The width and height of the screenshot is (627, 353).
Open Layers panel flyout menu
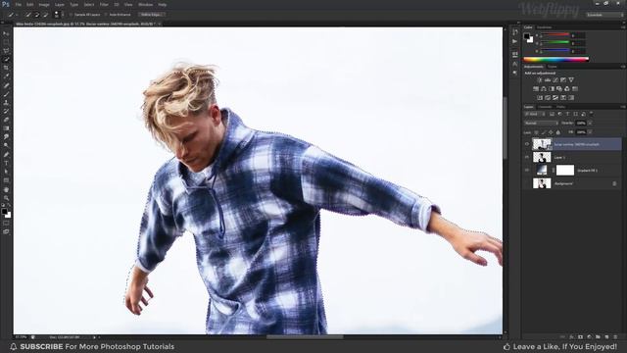coord(623,107)
